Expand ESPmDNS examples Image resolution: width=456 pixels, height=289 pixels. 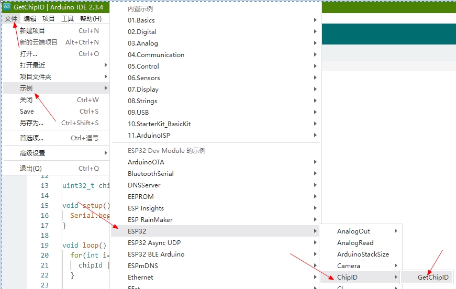216,266
